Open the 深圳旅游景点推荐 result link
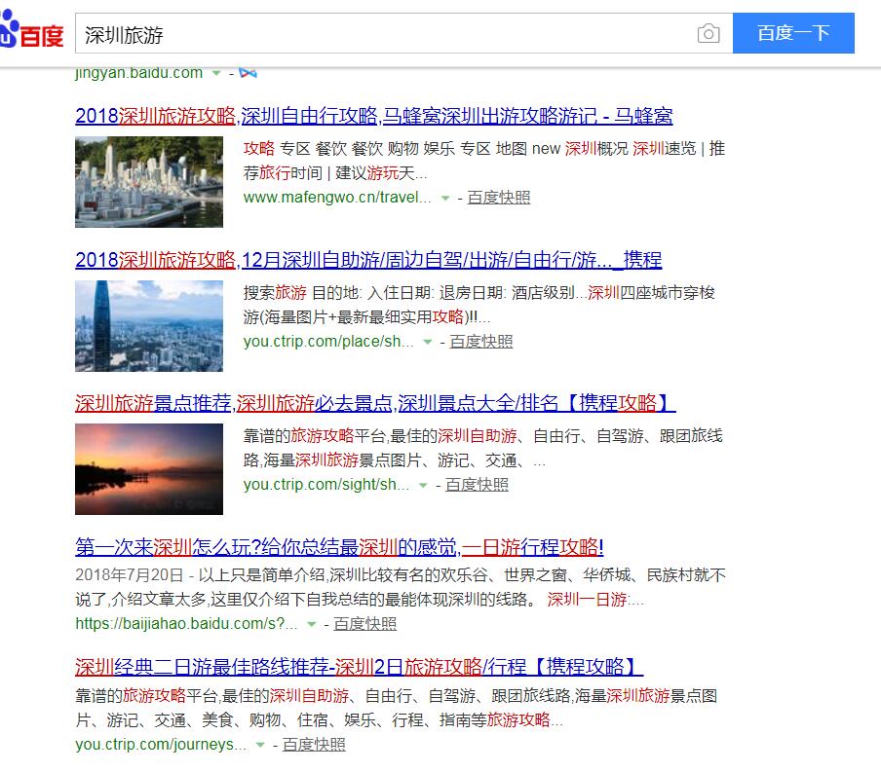Image resolution: width=881 pixels, height=772 pixels. tap(373, 403)
